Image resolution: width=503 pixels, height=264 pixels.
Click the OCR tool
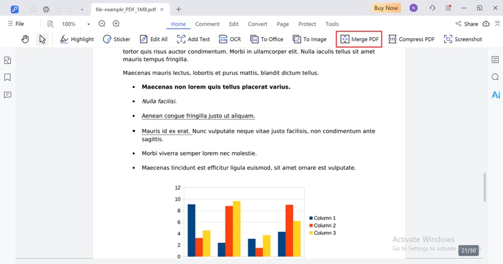pos(229,39)
